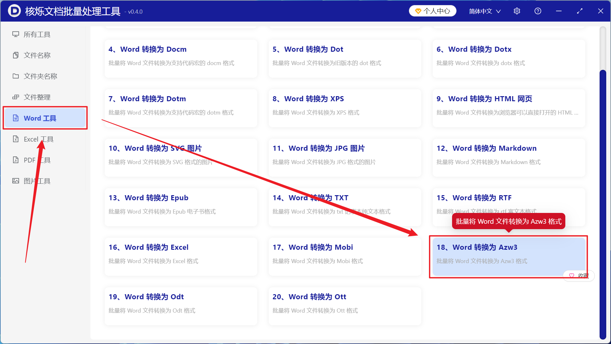
Task: Maximize the application window
Action: click(x=580, y=11)
